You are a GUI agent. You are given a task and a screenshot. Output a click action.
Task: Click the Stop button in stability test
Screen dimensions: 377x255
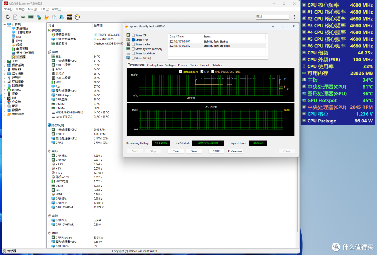pyautogui.click(x=153, y=151)
